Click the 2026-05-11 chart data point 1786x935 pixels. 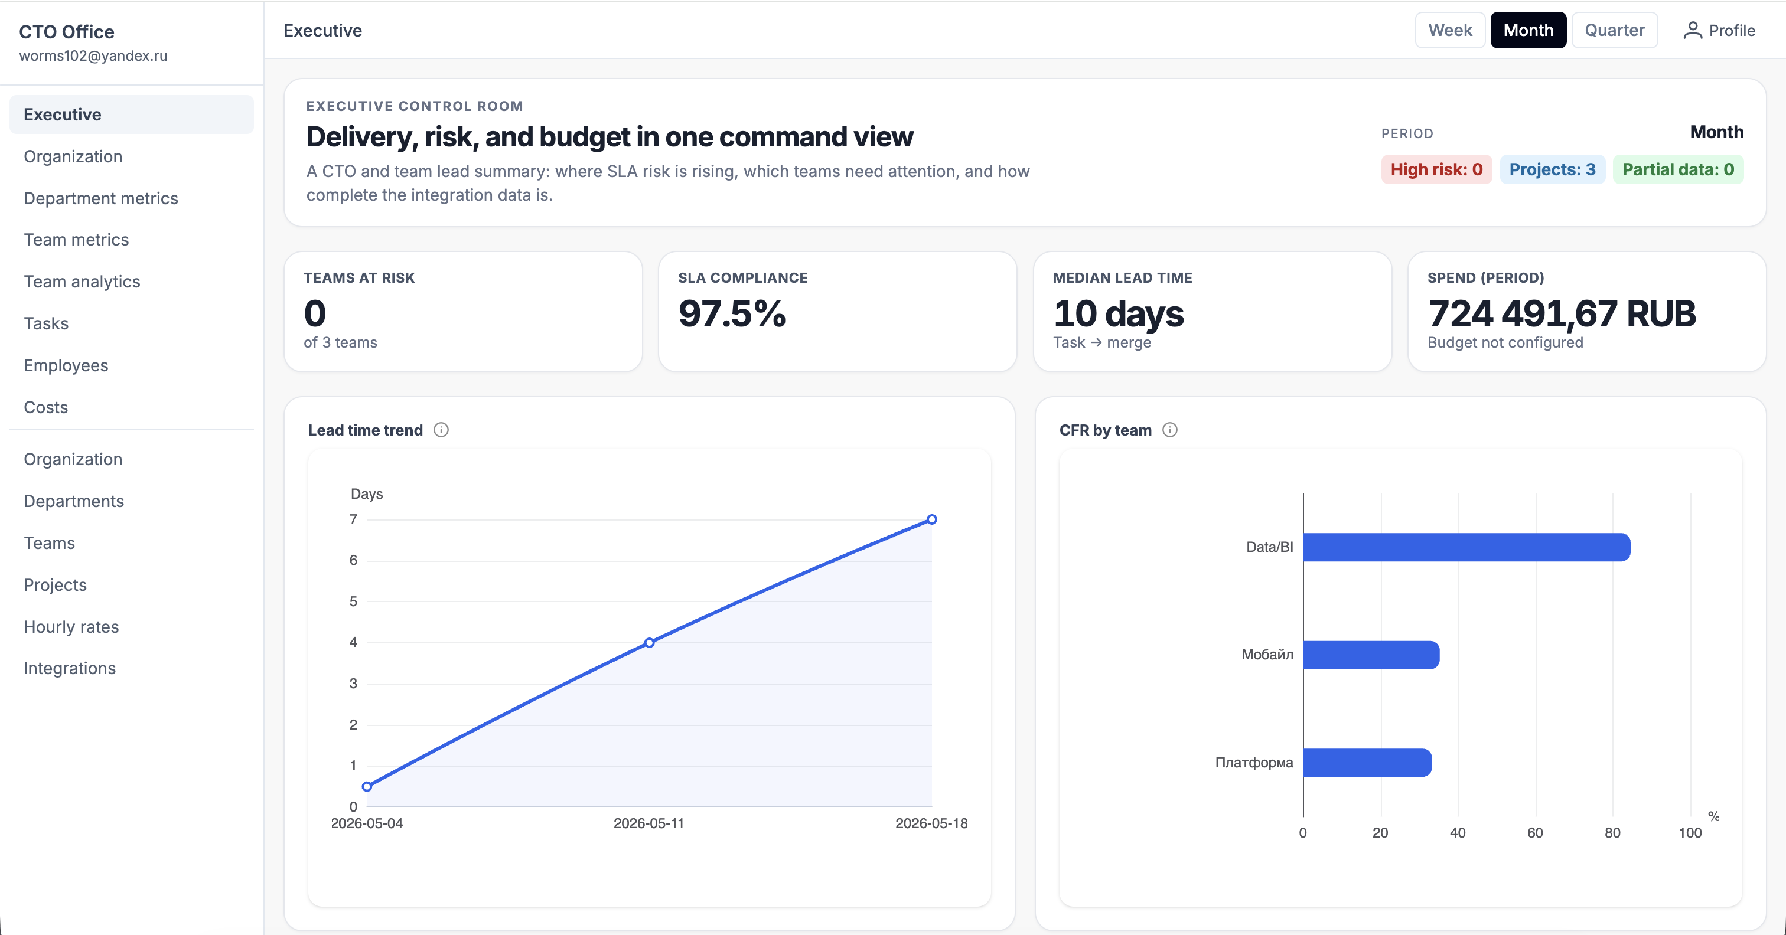[649, 643]
